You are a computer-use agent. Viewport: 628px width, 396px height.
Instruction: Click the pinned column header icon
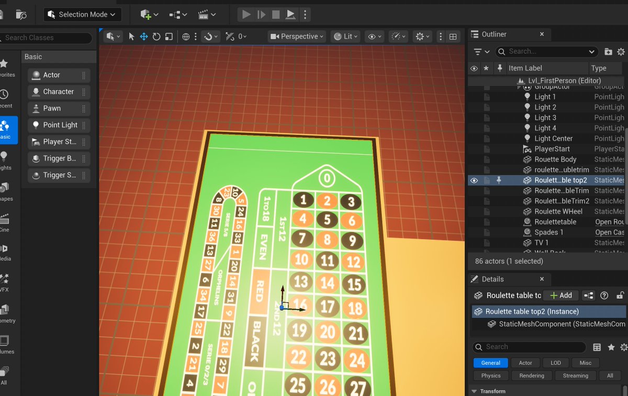tap(499, 69)
